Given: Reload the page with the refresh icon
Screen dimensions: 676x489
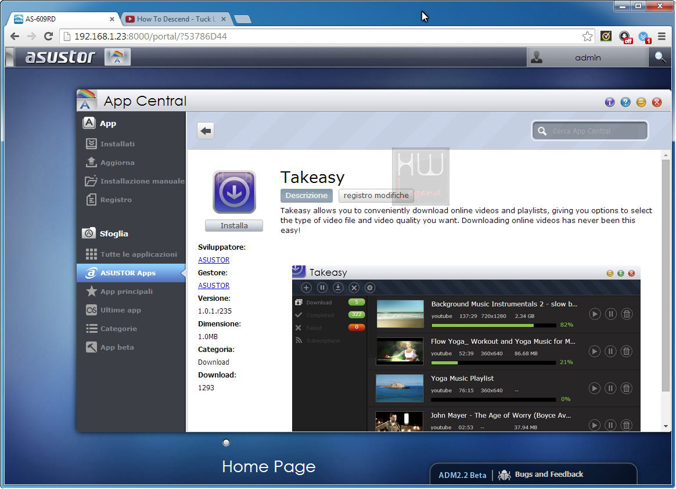Looking at the screenshot, I should click(x=48, y=36).
